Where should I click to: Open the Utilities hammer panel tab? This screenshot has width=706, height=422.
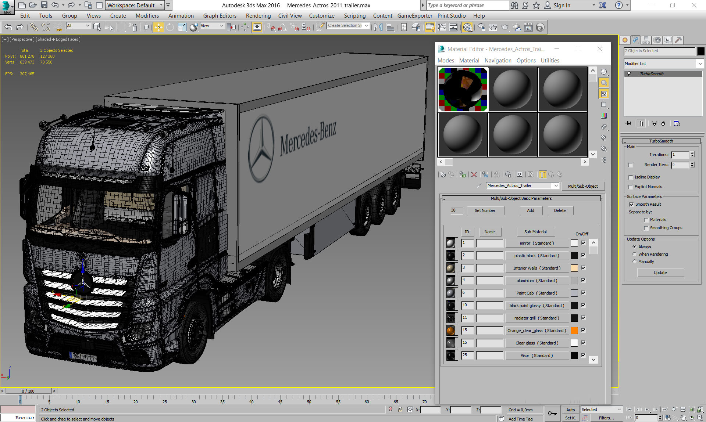678,40
